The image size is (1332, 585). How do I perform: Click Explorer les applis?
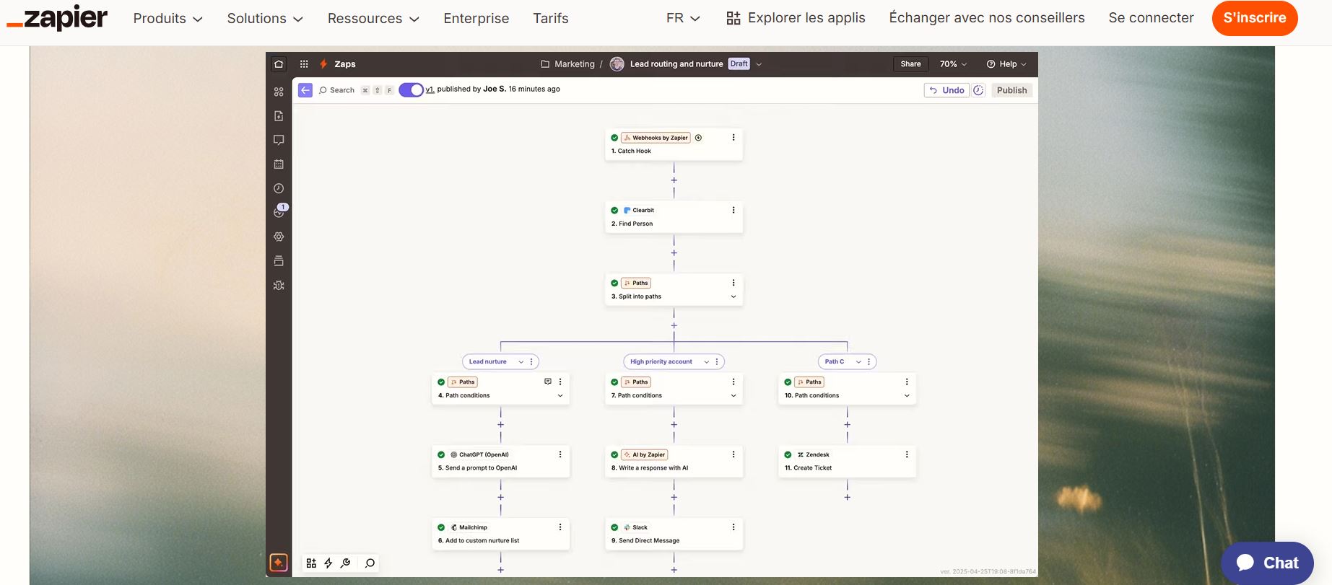[x=796, y=18]
